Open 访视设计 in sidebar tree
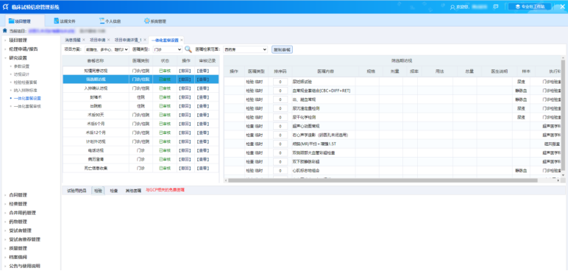Screen dimensions: 568x271 tap(21, 74)
